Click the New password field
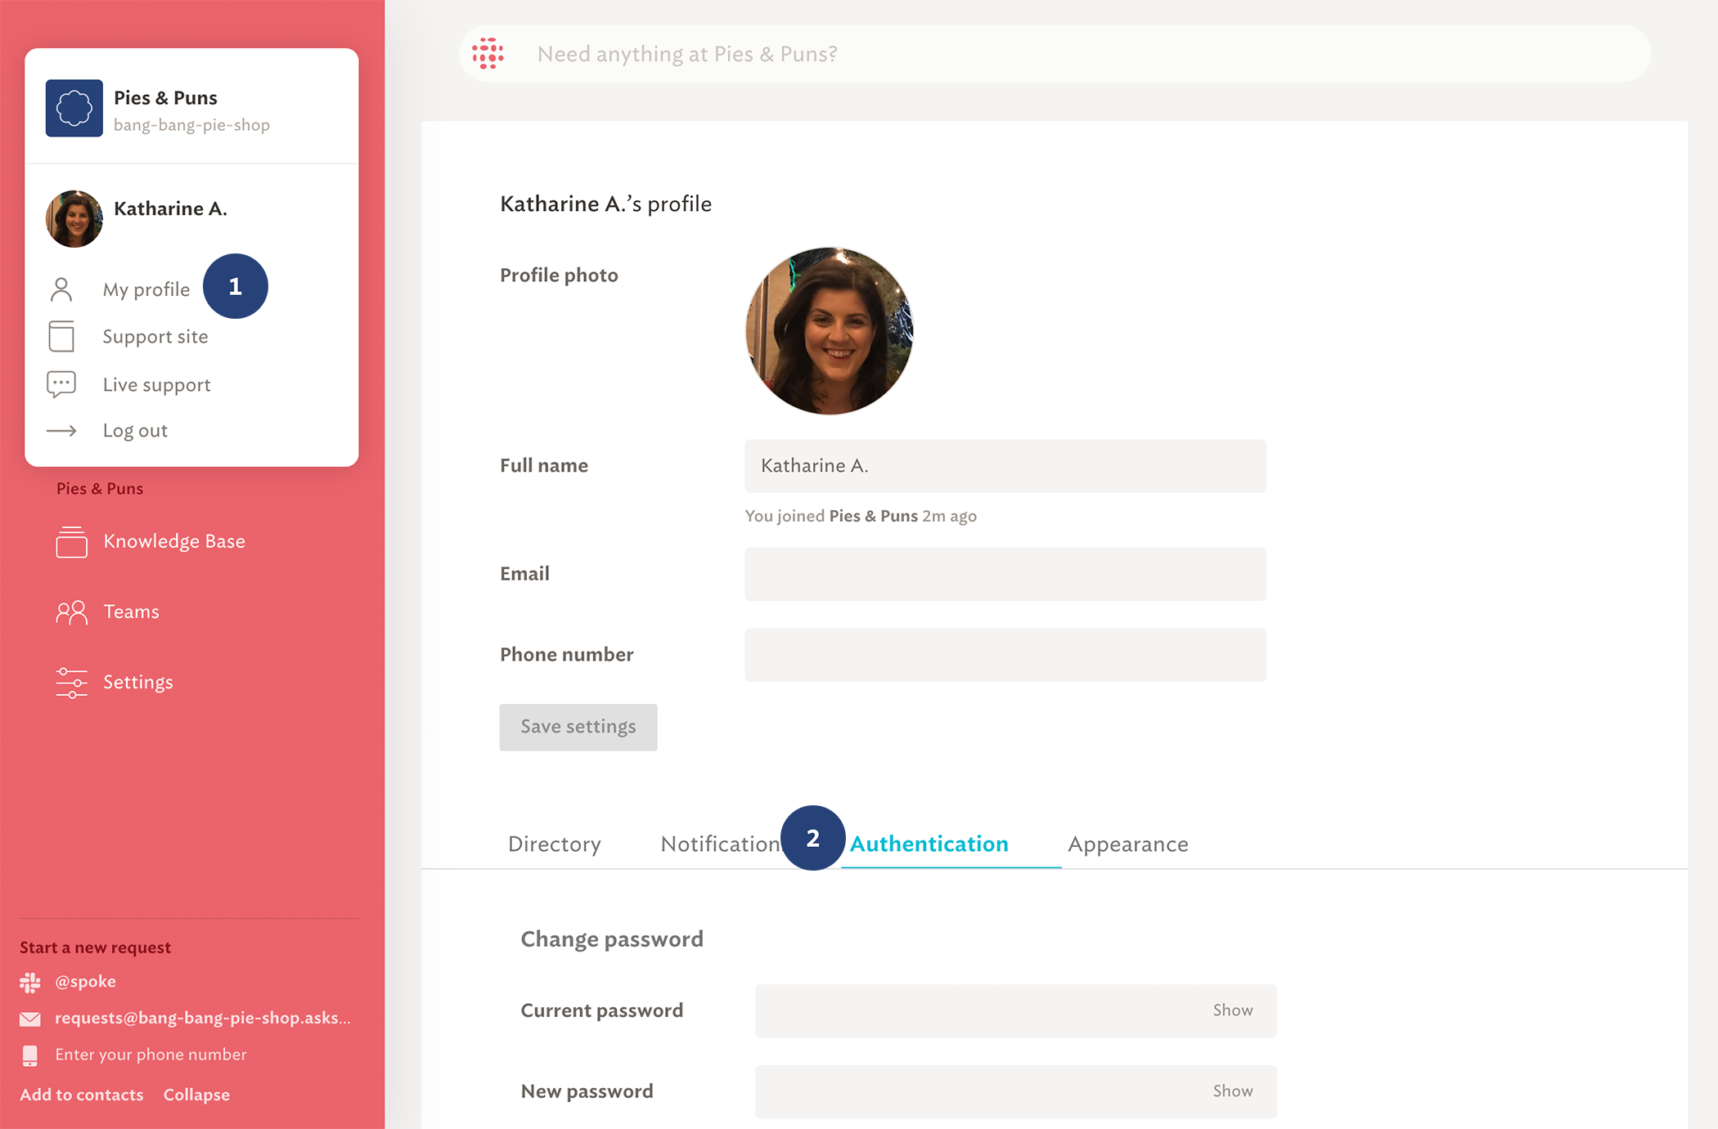Image resolution: width=1718 pixels, height=1129 pixels. click(1015, 1091)
